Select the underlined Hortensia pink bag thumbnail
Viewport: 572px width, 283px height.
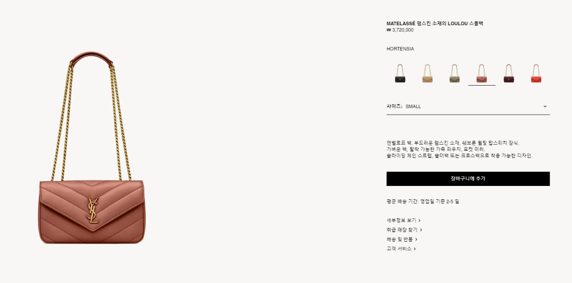pos(481,73)
